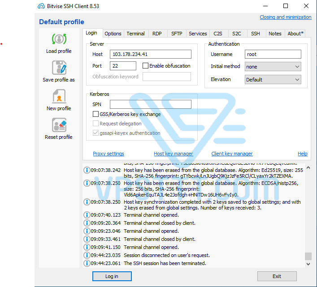Click the Load profile icon

59,39
